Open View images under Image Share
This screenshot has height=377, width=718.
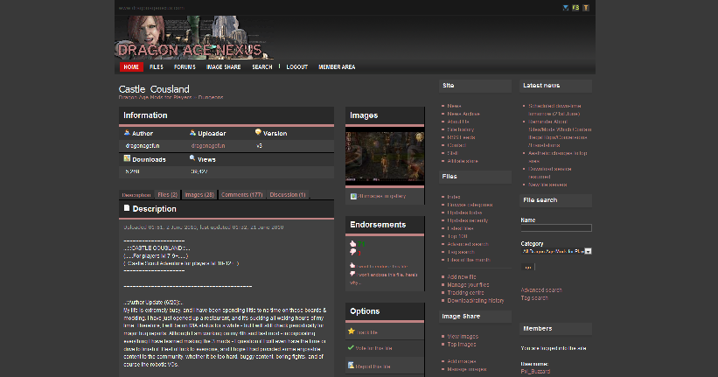(x=463, y=336)
